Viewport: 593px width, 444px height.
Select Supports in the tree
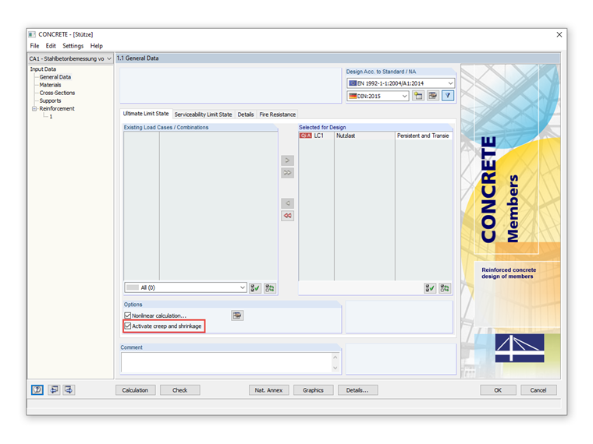point(50,100)
